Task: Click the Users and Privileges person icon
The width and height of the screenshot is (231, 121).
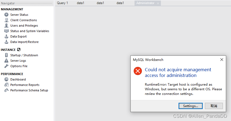Action: pos(6,26)
